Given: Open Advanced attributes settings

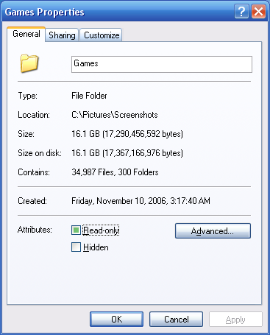Looking at the screenshot, I should [x=213, y=230].
